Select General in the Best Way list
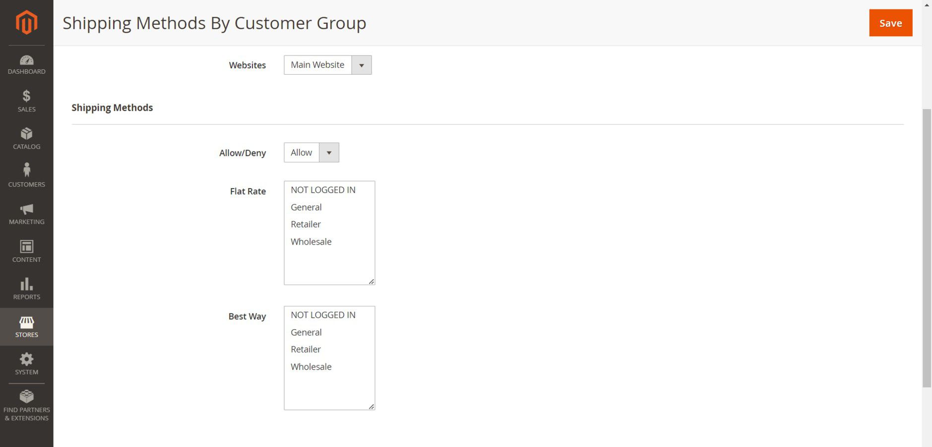 [x=306, y=332]
